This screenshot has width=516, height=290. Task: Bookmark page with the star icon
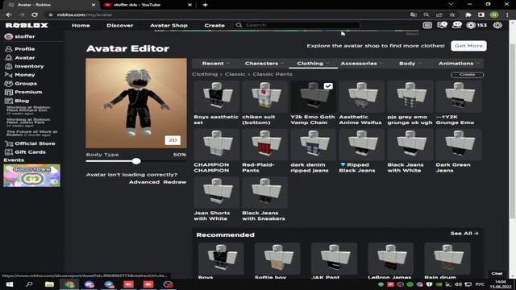(x=452, y=14)
